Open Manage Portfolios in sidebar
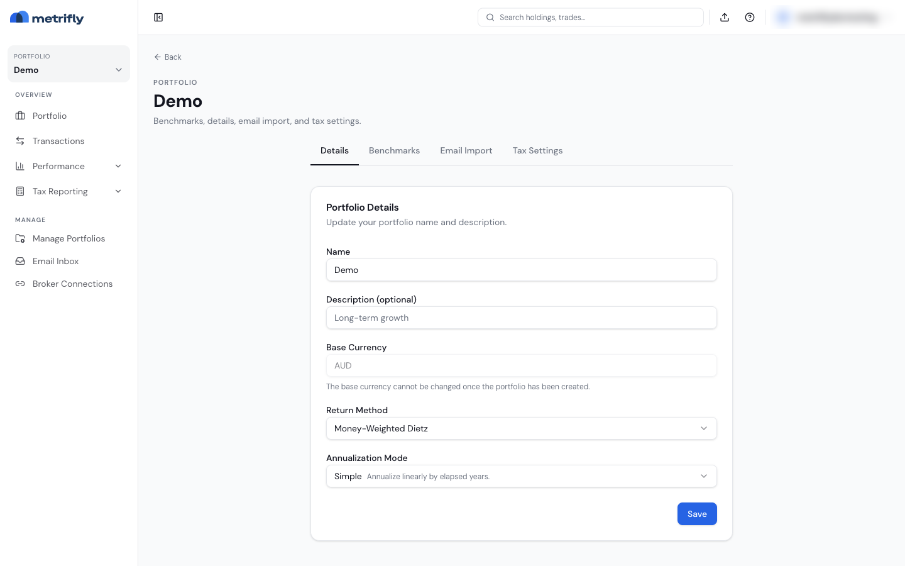Screen dimensions: 905x566 pyautogui.click(x=69, y=238)
